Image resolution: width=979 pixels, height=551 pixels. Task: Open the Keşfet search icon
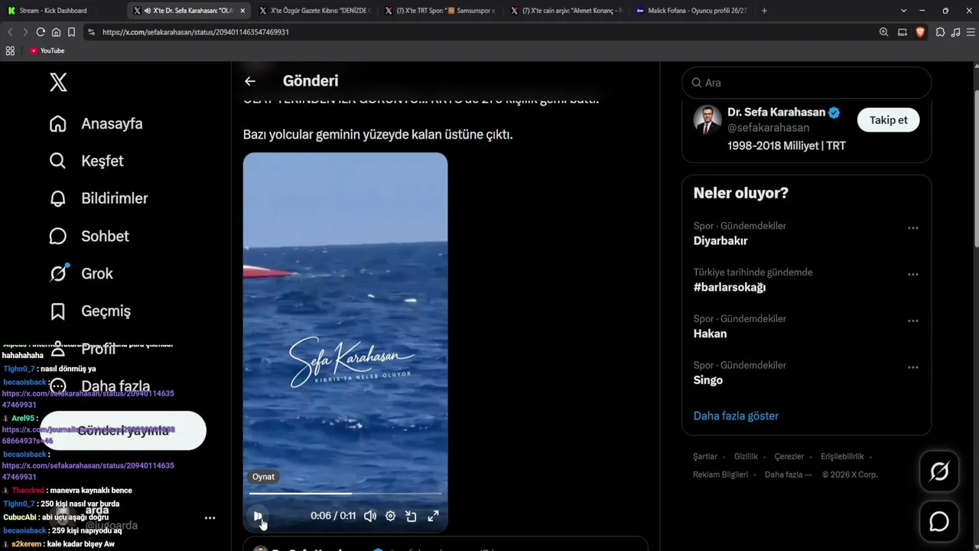pos(57,161)
